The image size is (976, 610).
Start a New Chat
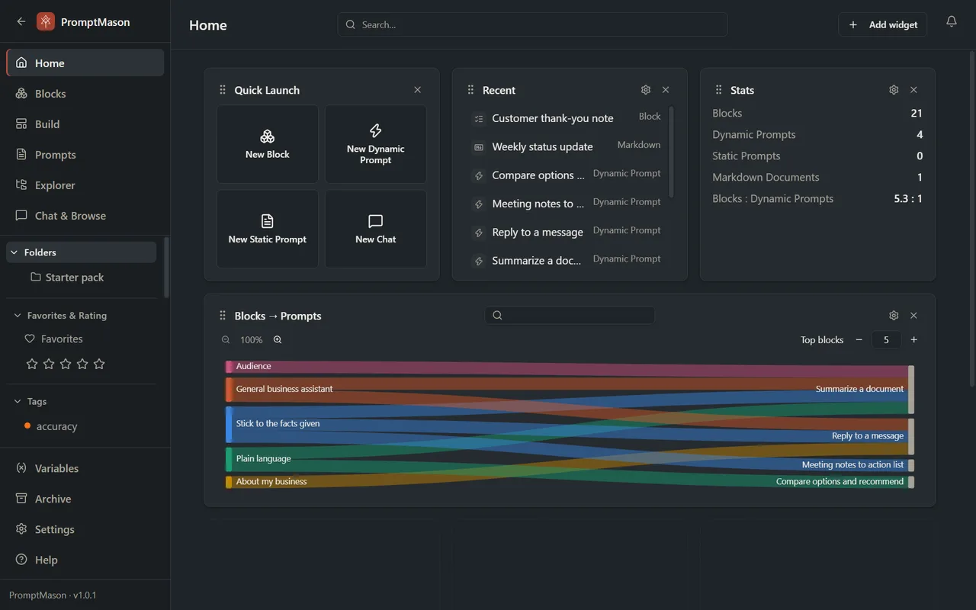[x=376, y=229]
